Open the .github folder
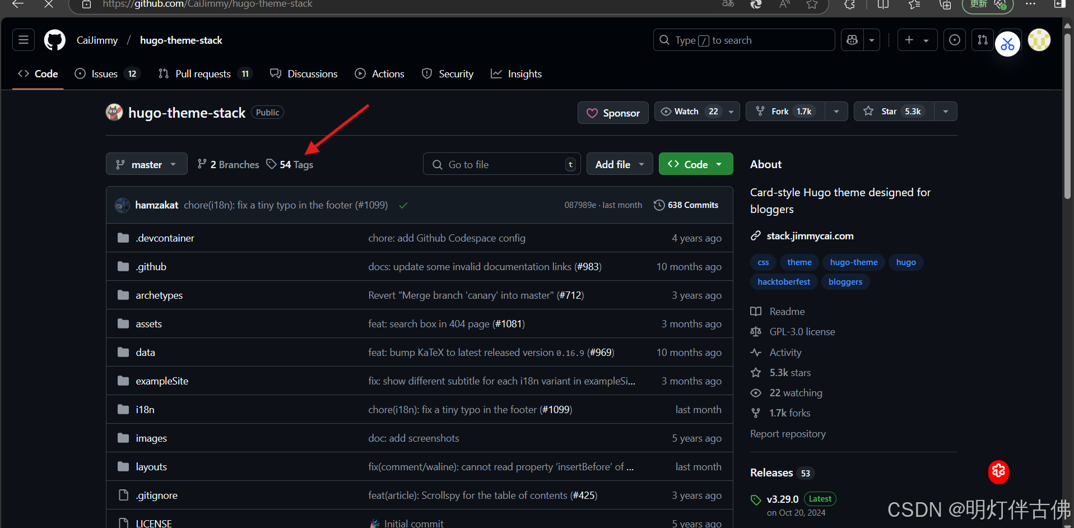The width and height of the screenshot is (1074, 528). point(151,267)
